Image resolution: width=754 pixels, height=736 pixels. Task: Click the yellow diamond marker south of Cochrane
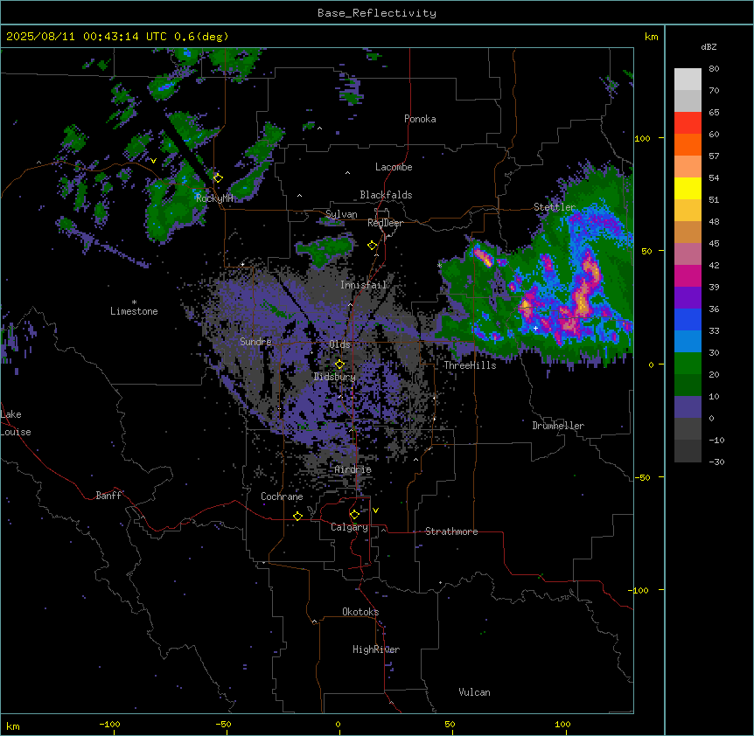(x=297, y=516)
